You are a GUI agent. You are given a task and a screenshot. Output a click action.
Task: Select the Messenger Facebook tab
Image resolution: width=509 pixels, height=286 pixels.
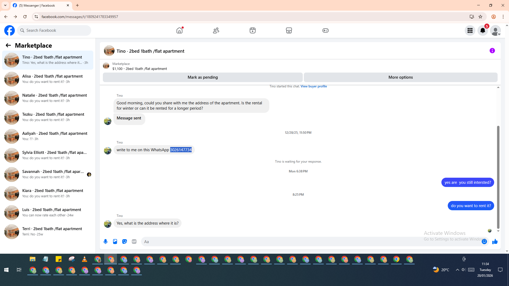tap(41, 5)
